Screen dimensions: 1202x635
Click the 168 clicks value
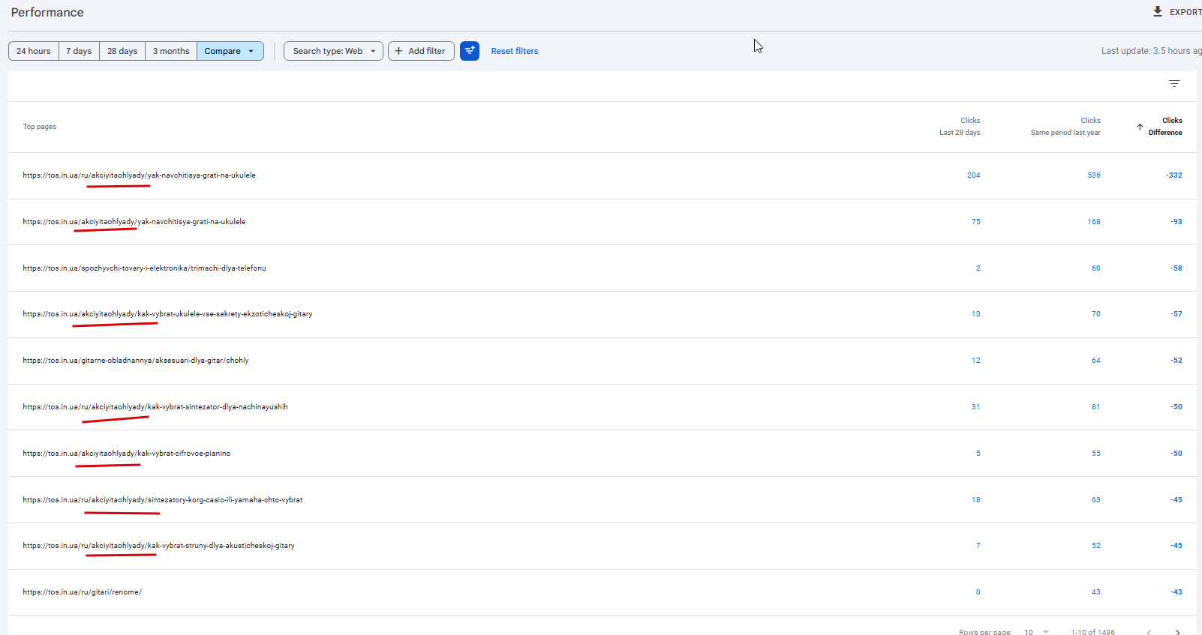coord(1094,222)
